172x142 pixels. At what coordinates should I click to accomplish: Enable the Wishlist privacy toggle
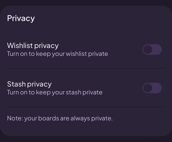tap(152, 50)
